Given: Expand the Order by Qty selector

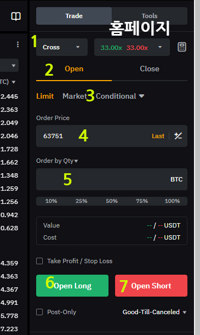Looking at the screenshot, I should coord(57,161).
